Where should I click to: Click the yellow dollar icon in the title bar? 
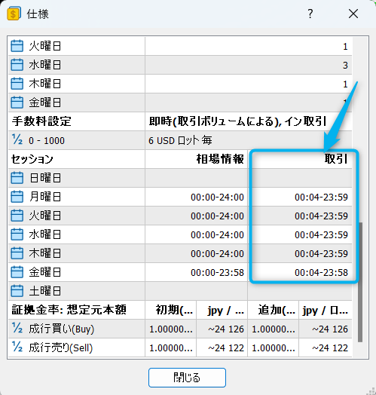click(x=14, y=14)
